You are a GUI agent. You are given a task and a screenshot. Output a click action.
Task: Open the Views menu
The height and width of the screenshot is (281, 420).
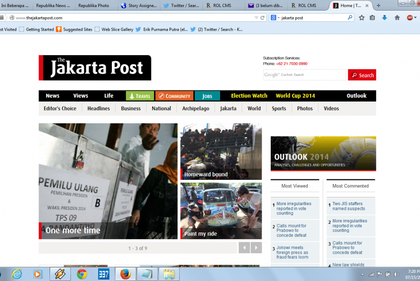click(x=80, y=96)
